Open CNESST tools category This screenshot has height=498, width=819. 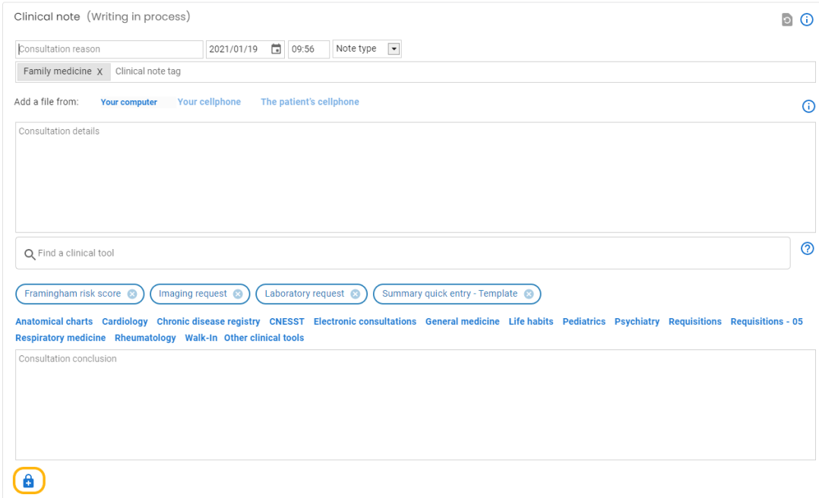(x=286, y=322)
